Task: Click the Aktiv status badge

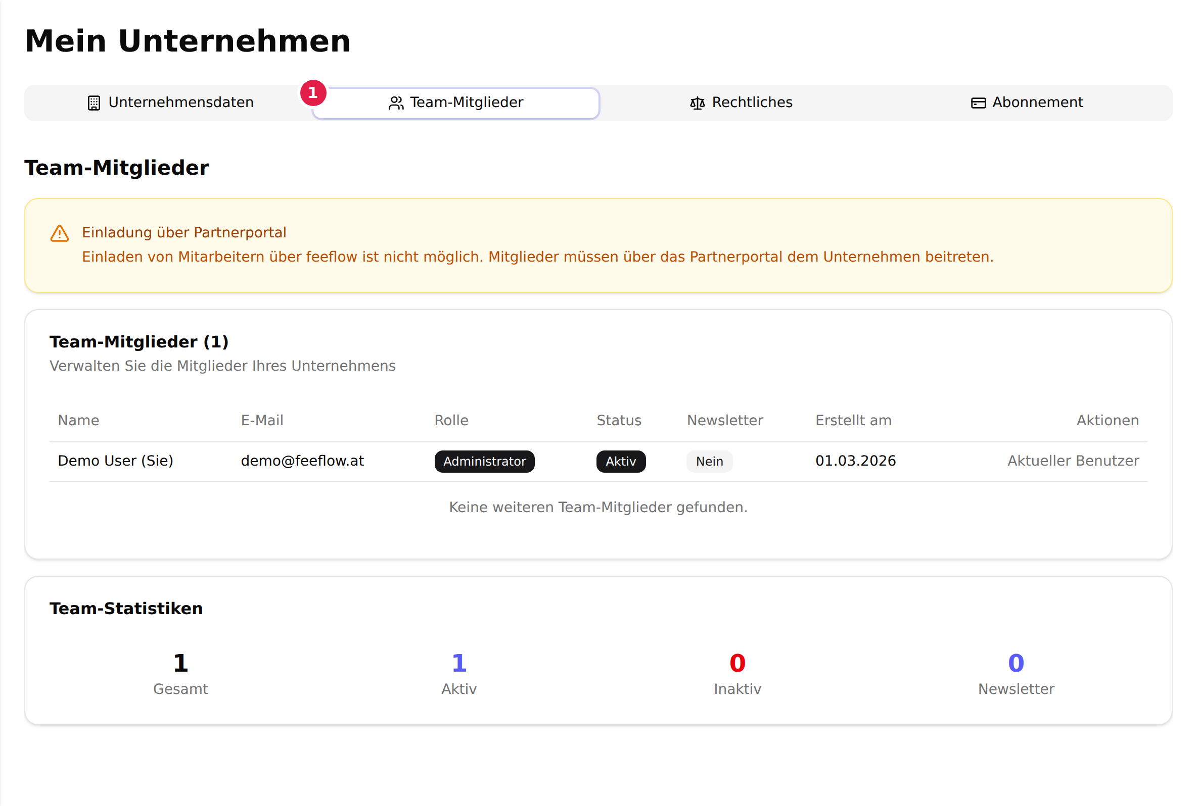Action: [621, 461]
